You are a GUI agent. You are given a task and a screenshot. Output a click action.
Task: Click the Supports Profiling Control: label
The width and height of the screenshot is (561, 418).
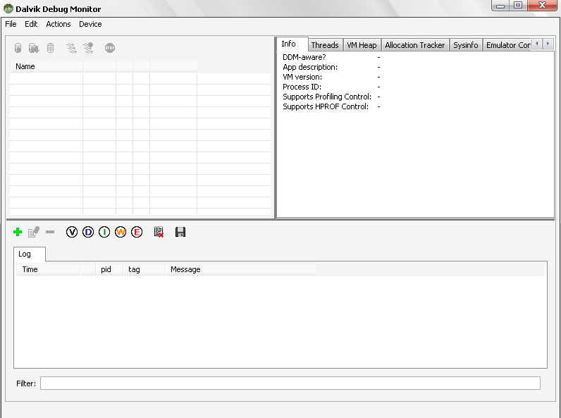coord(327,97)
